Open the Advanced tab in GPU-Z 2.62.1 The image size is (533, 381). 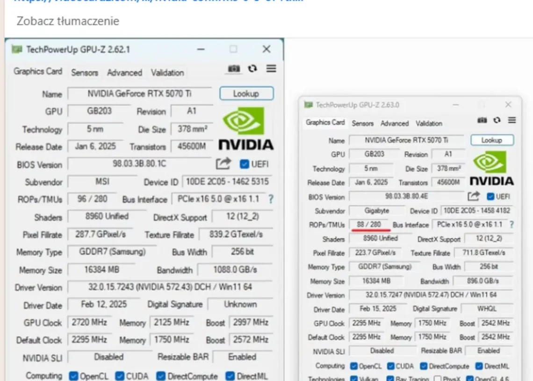(x=124, y=72)
